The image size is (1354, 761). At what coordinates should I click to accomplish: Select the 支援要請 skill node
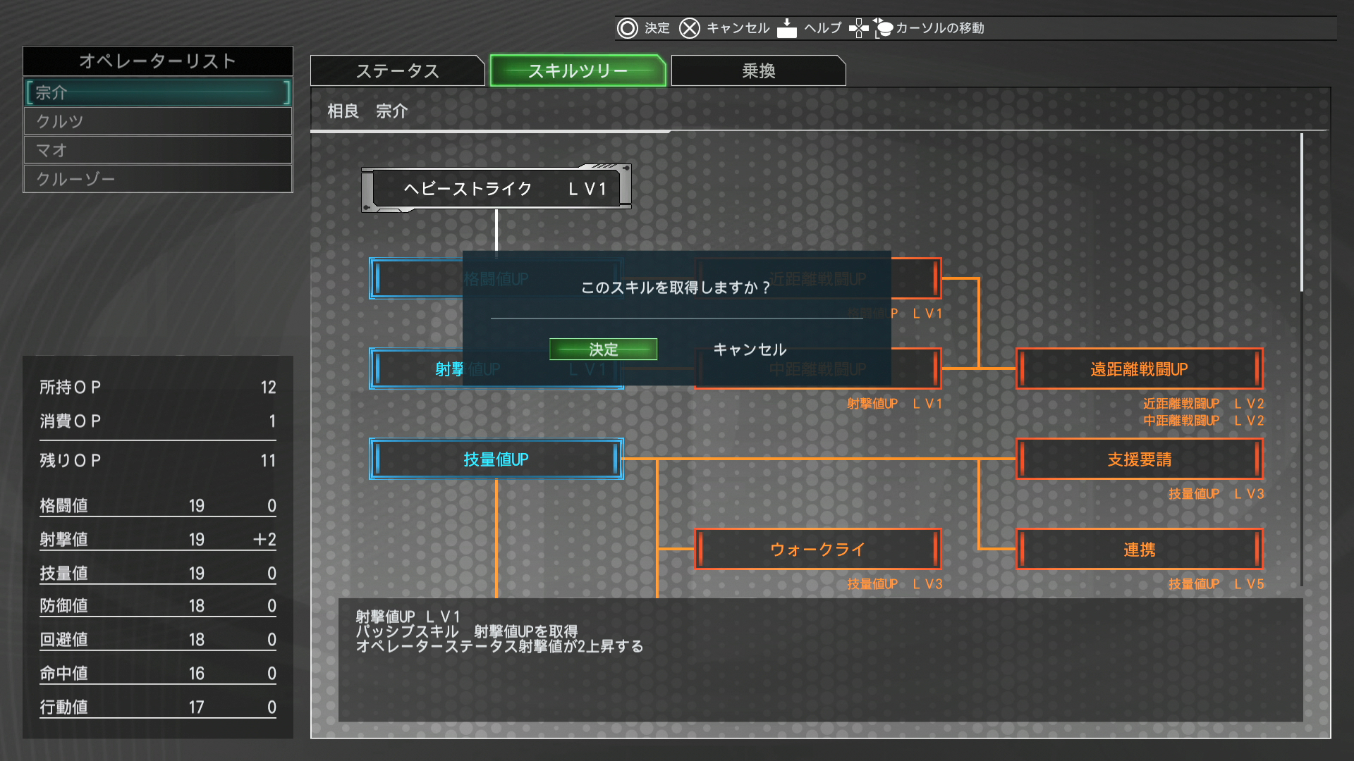[x=1139, y=459]
